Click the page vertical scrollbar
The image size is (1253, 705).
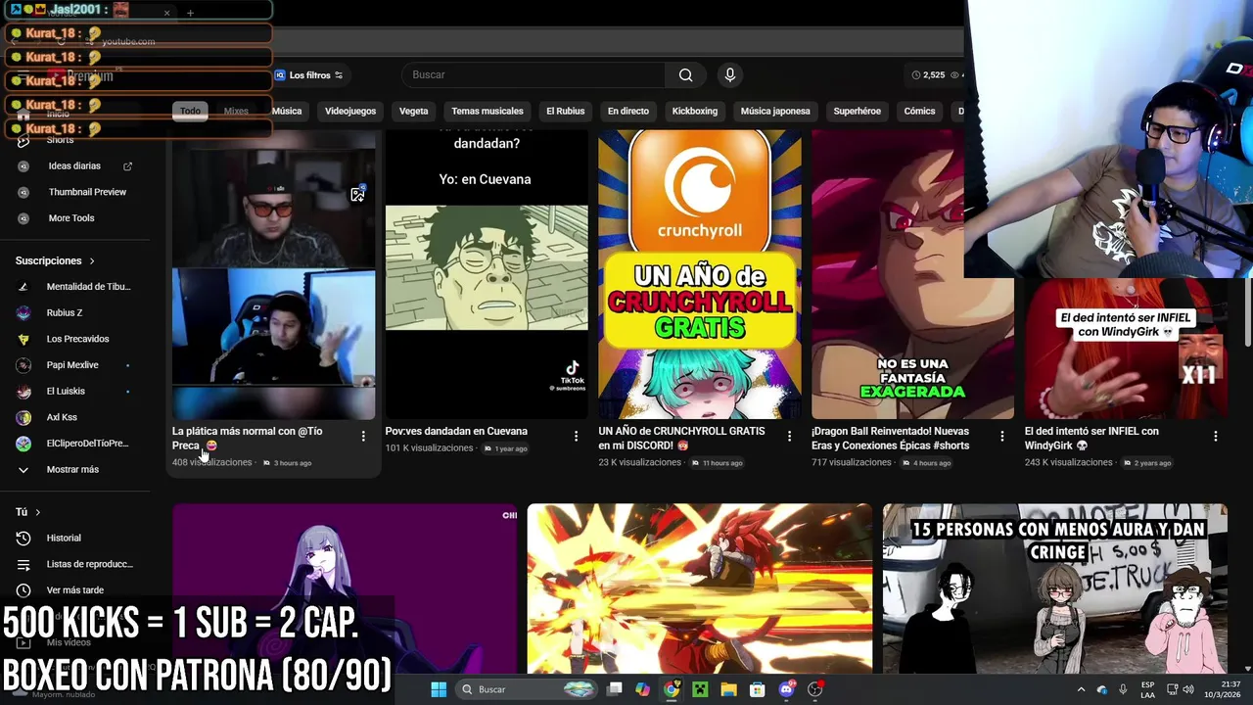[x=1247, y=311]
